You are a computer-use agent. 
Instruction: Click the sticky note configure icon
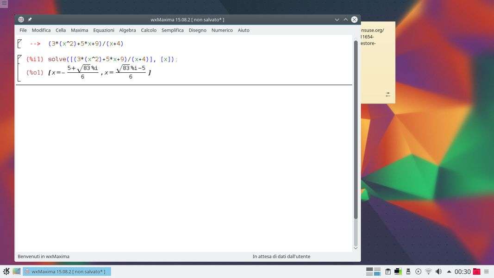coord(388,94)
